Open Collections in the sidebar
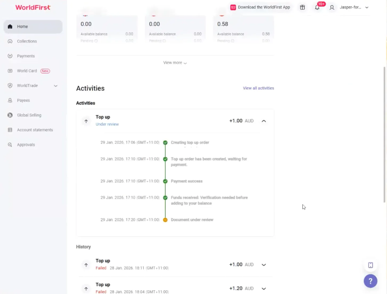The image size is (387, 294). click(x=27, y=41)
